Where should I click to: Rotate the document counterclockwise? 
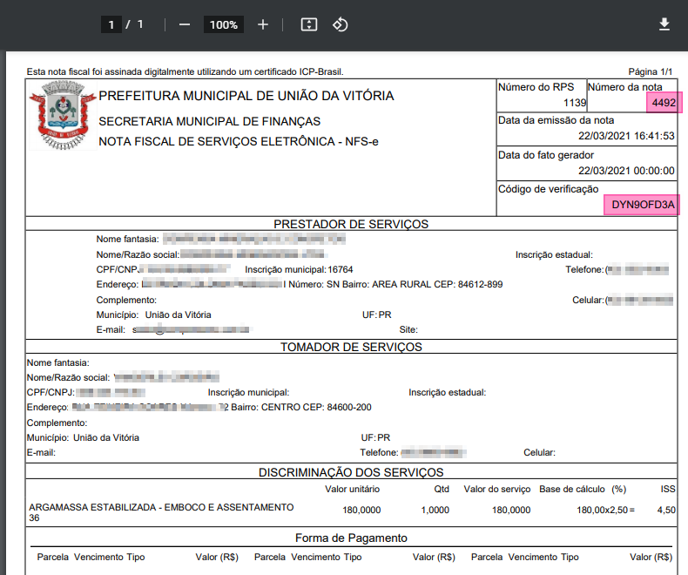pos(340,24)
